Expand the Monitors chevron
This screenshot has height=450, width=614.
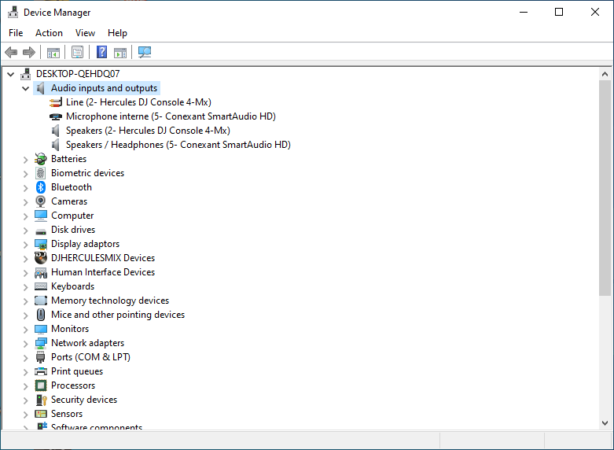(x=25, y=330)
